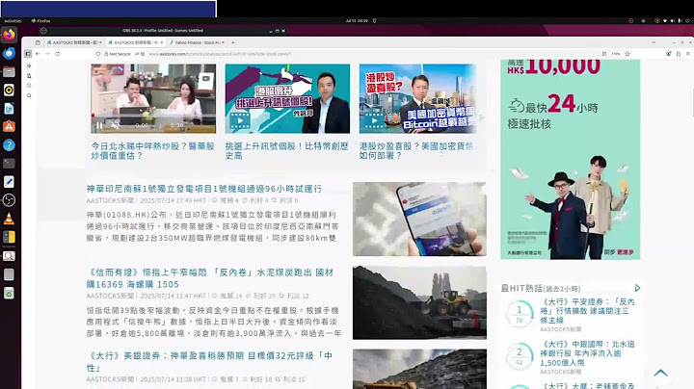This screenshot has height=389, width=694.
Task: Open the Trash in the dock
Action: (9, 293)
